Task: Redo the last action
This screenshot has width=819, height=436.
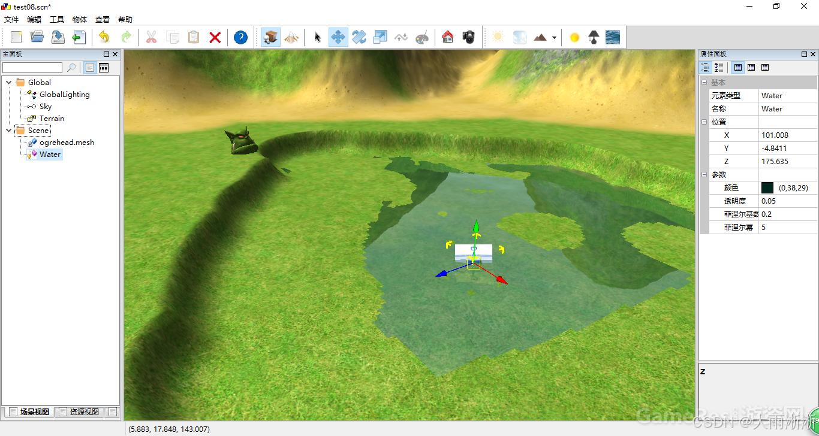Action: click(x=125, y=37)
